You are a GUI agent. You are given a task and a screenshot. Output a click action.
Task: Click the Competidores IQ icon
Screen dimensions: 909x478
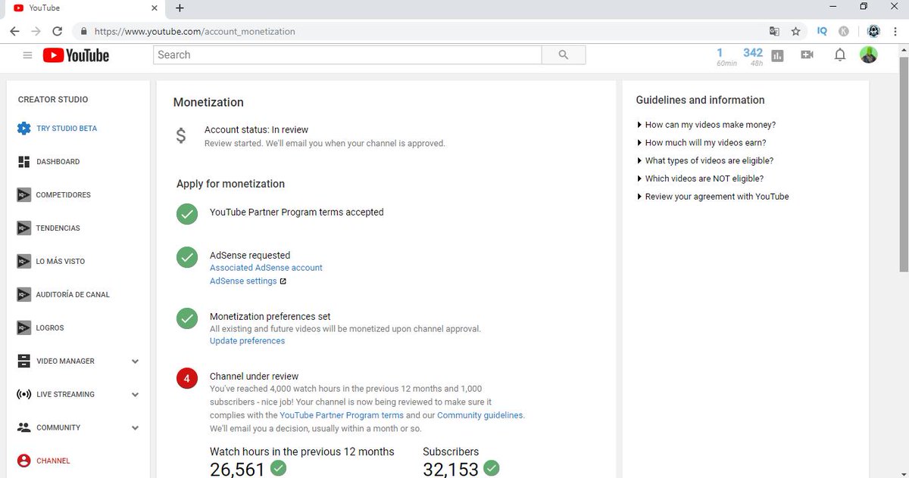coord(23,195)
